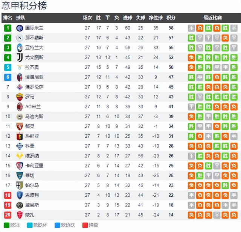
Task: Open the 拉齐奥 team name link
Action: (x=32, y=67)
